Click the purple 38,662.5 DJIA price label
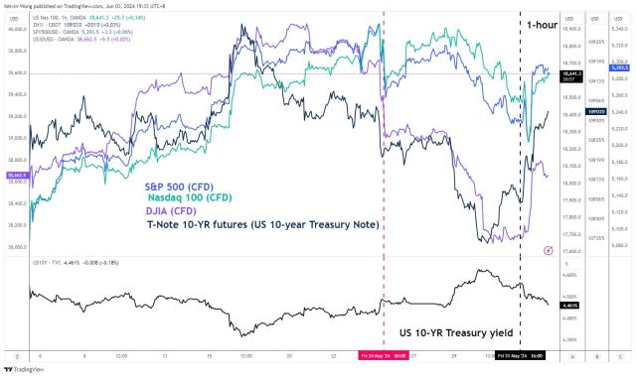 17,175
